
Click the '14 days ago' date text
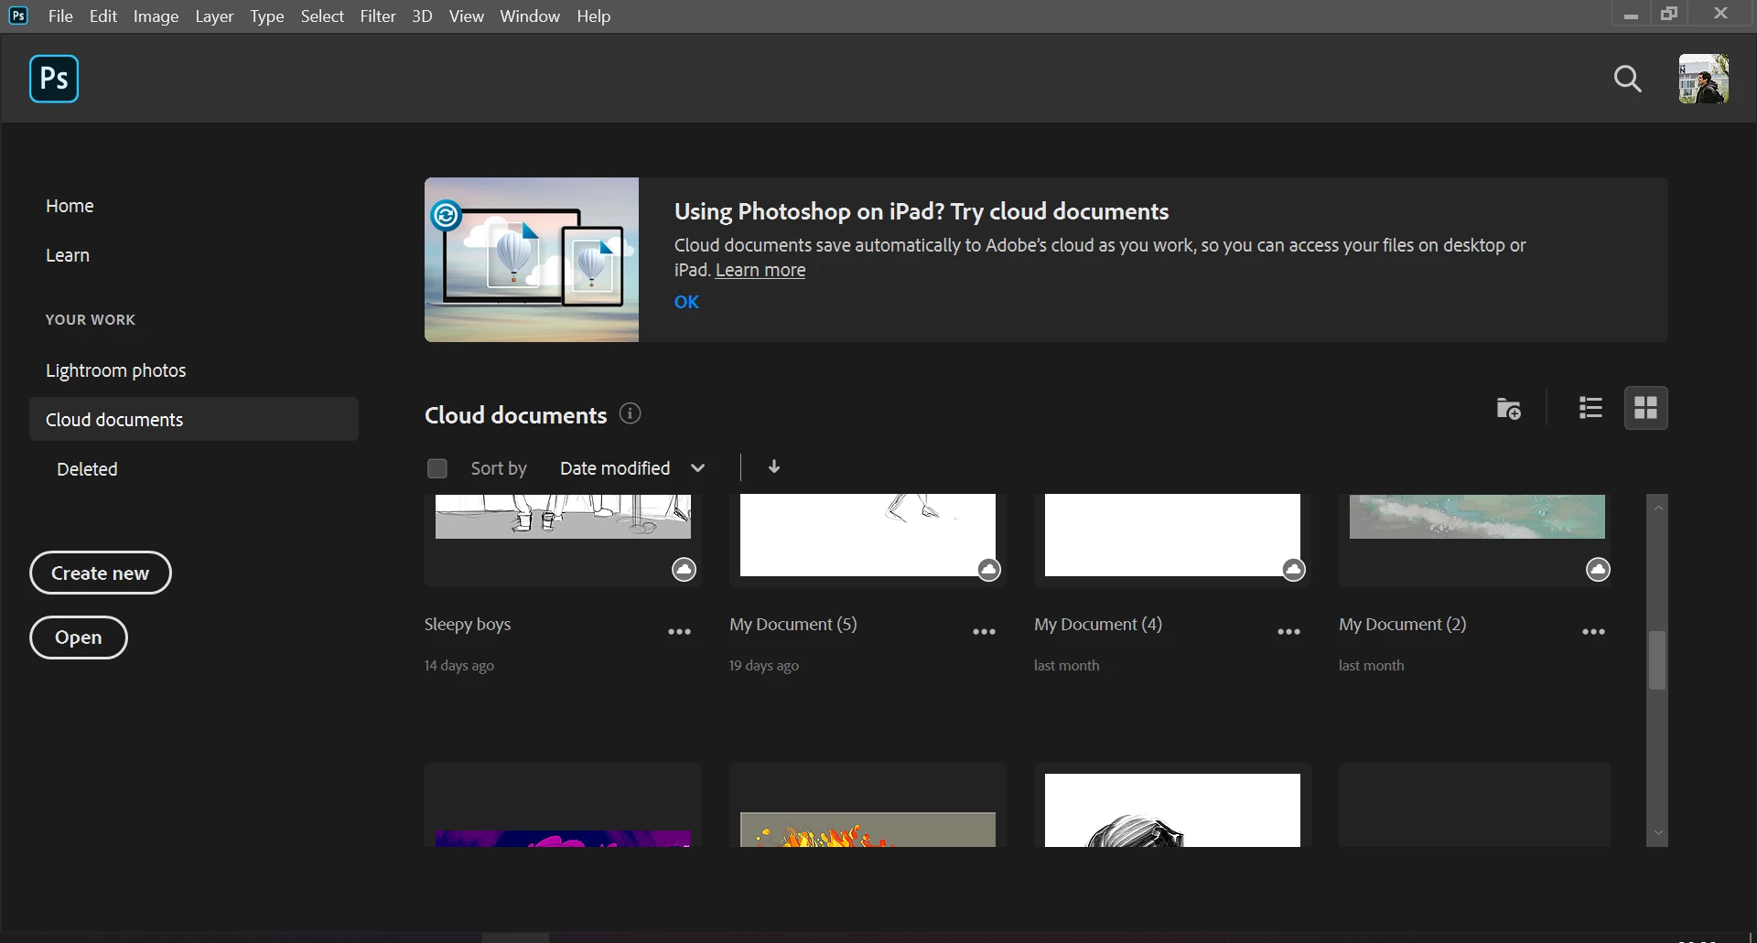(459, 666)
